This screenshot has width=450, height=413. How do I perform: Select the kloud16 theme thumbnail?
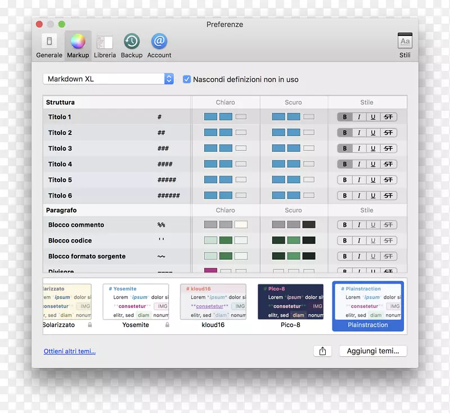[213, 302]
